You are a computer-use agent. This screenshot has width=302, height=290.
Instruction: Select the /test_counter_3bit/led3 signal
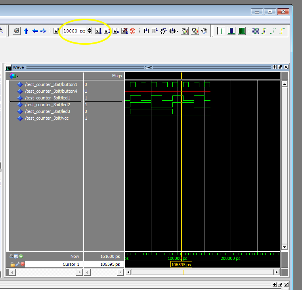tap(48, 111)
